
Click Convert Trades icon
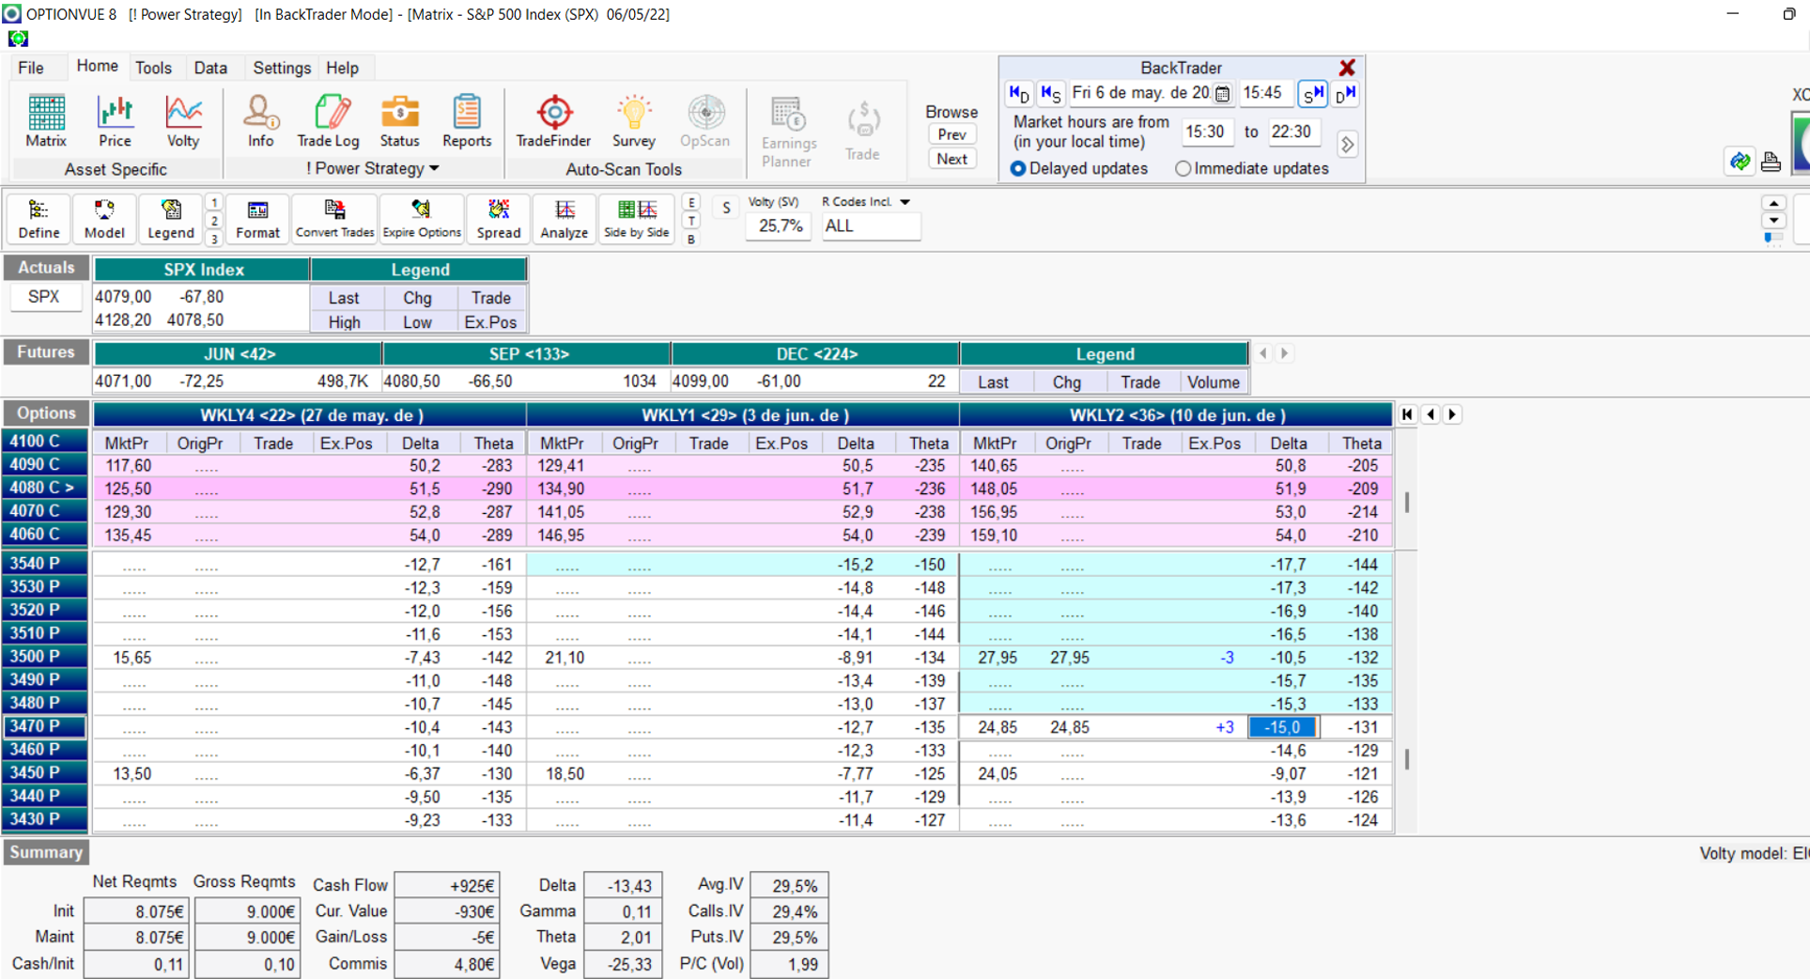click(x=334, y=219)
